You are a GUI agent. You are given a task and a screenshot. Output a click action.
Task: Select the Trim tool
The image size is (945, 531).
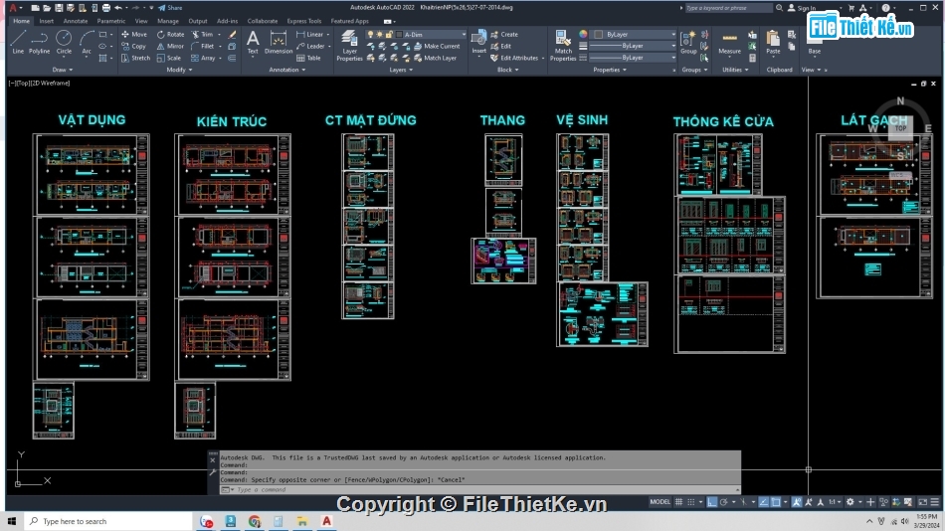pos(203,35)
